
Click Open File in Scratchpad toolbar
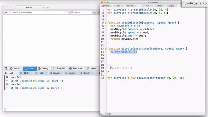coord(106,6)
